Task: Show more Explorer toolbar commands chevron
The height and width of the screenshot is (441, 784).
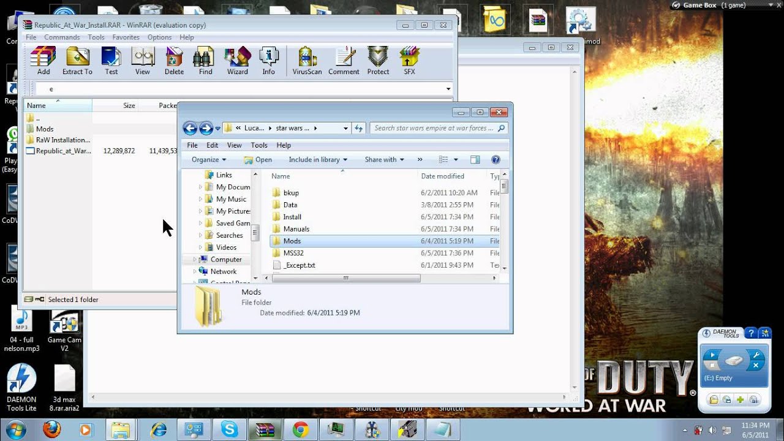Action: coord(420,160)
